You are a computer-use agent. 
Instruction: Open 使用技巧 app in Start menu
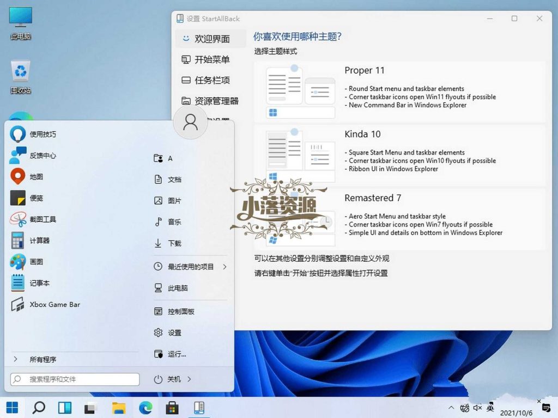pos(34,134)
